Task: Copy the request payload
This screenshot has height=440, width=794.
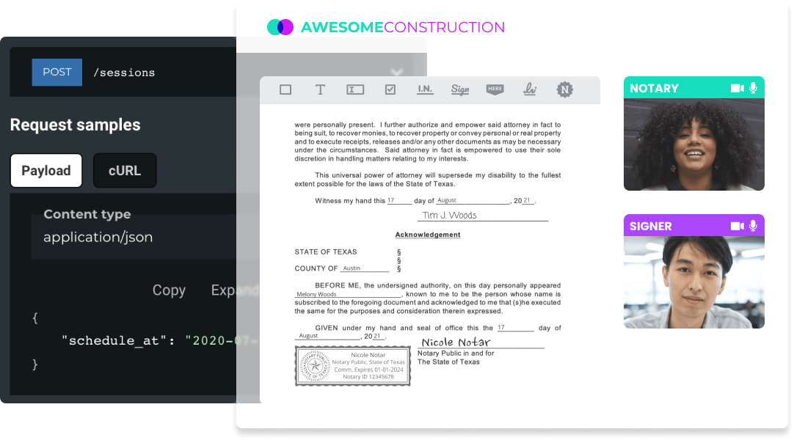Action: 169,290
